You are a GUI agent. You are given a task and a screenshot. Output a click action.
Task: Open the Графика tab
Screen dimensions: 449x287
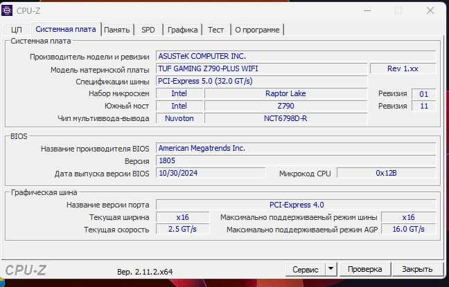(182, 30)
